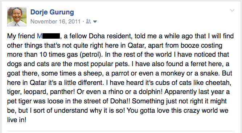The image size is (242, 133).
Task: Open the post options chevron at top right
Action: pos(232,10)
